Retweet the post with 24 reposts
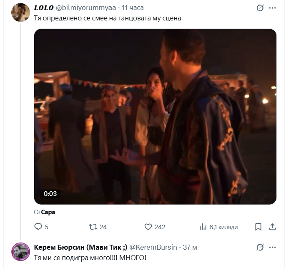This screenshot has width=286, height=268. tap(93, 227)
